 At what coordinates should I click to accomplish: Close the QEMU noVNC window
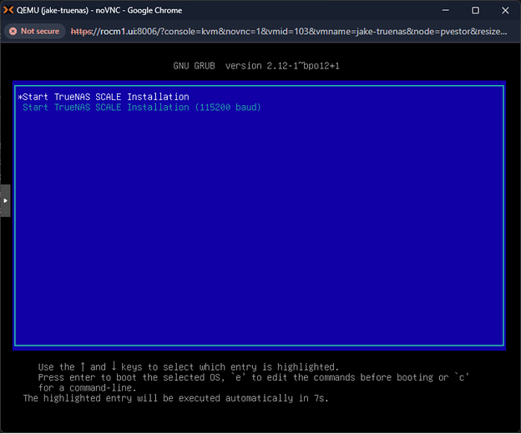505,10
